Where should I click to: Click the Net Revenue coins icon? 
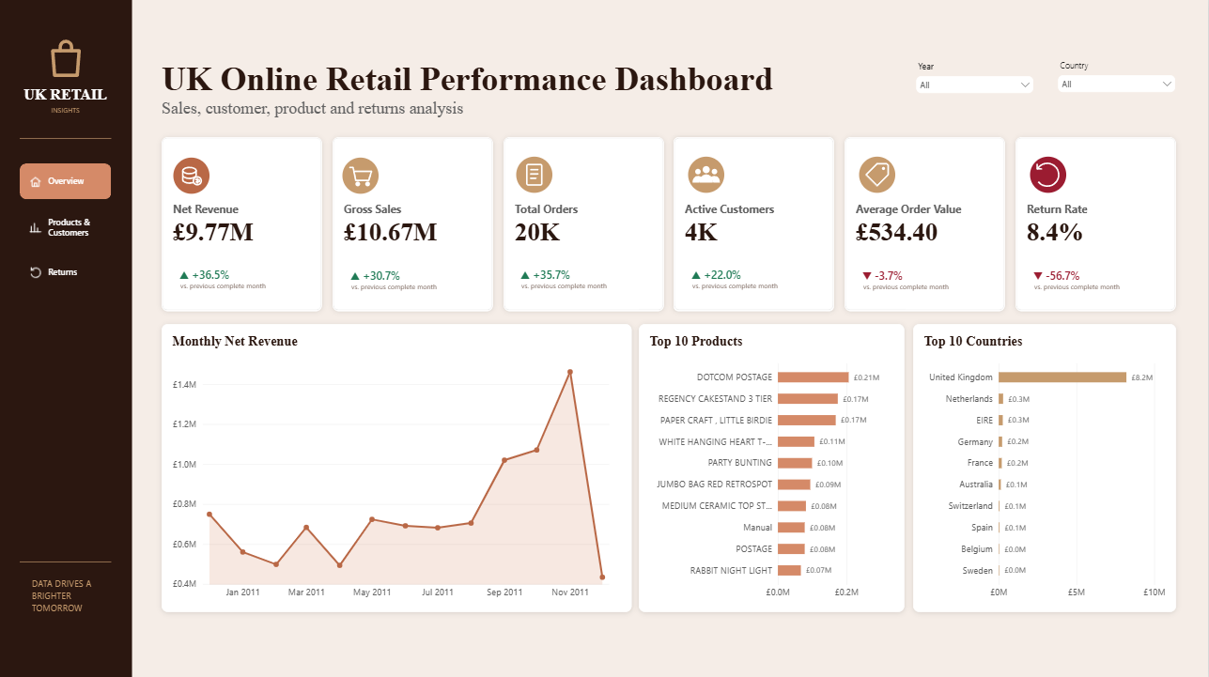(191, 175)
